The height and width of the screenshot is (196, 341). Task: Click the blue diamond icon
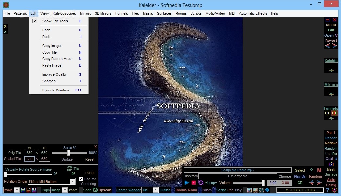(267, 190)
